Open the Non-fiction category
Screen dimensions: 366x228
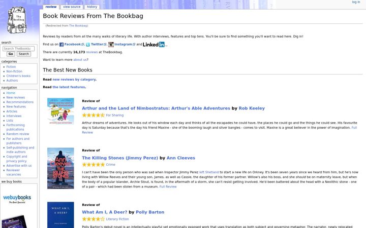[x=14, y=71]
